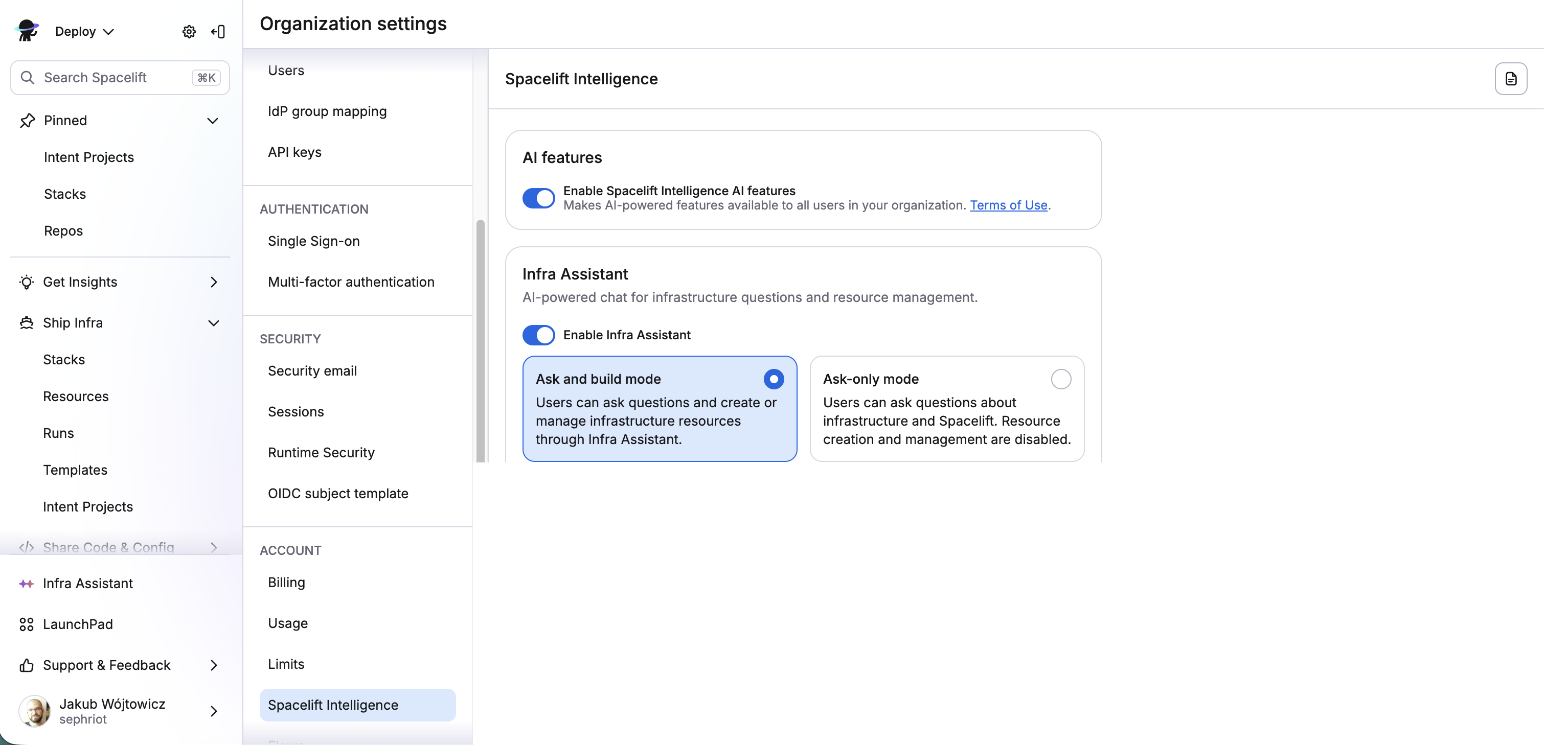
Task: Toggle Enable Spacelift Intelligence AI features switch
Action: point(538,198)
